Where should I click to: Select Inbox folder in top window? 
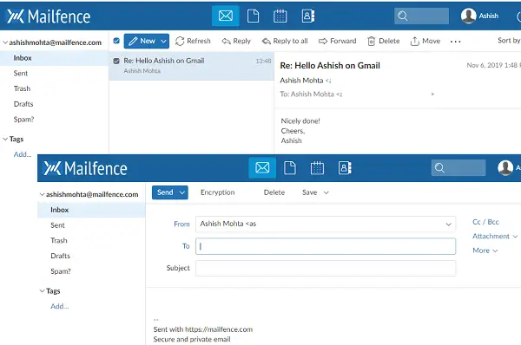click(54, 58)
